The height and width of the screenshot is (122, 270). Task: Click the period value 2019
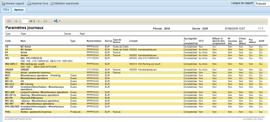(x=167, y=29)
